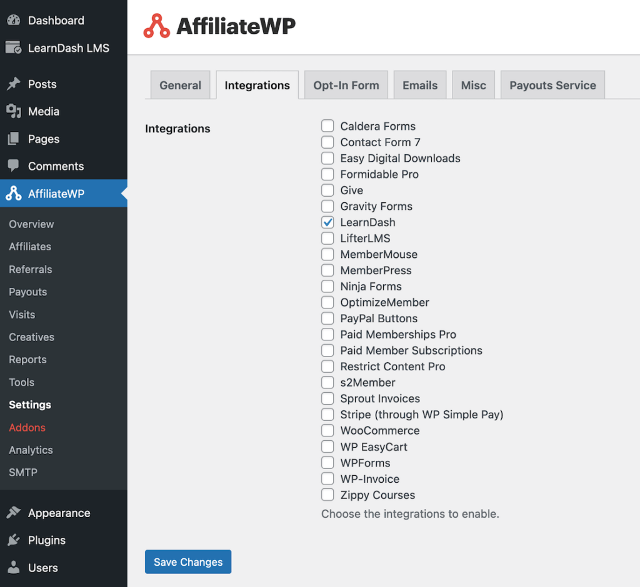Open the Referrals submenu link

point(31,269)
